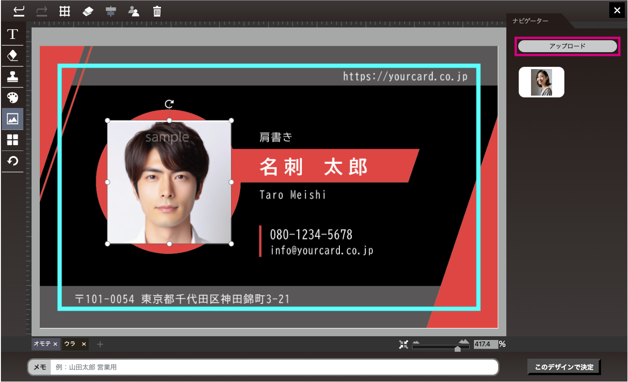This screenshot has width=628, height=382.
Task: Close the ウラ tab with its x
Action: coord(84,344)
